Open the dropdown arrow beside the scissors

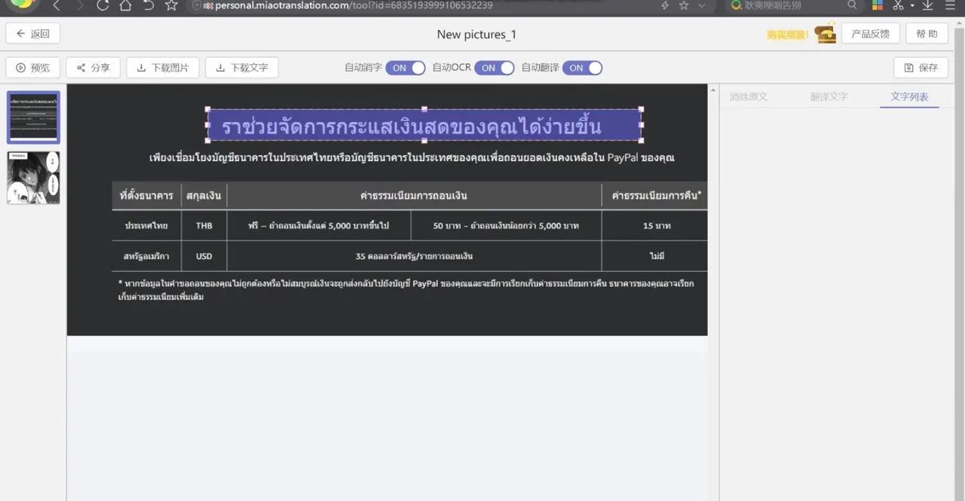pyautogui.click(x=912, y=6)
